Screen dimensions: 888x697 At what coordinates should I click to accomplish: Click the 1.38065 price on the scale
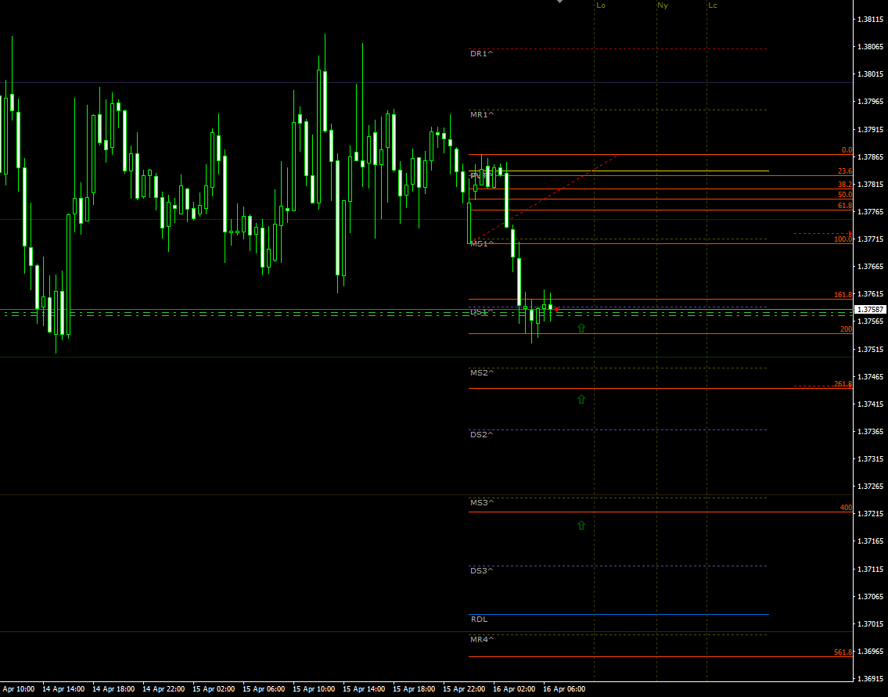[870, 47]
